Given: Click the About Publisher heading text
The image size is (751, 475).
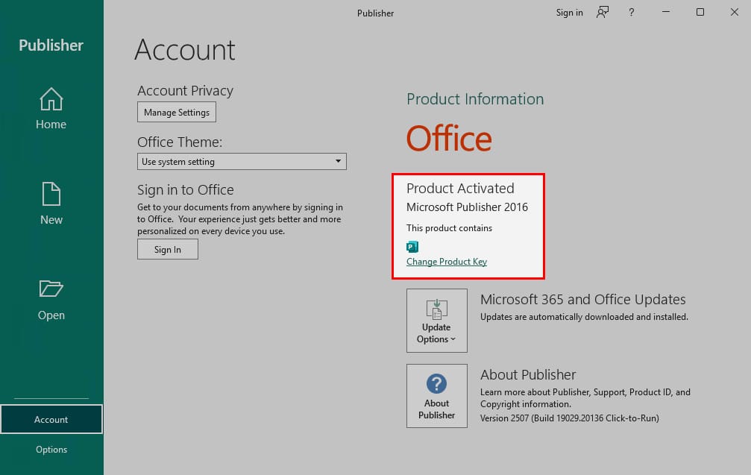Looking at the screenshot, I should tap(528, 374).
